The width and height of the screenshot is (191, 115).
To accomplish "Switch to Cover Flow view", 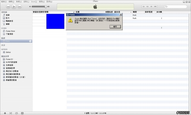I will (x=155, y=7).
